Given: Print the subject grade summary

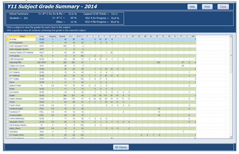Looking at the screenshot, I should coord(207,7).
